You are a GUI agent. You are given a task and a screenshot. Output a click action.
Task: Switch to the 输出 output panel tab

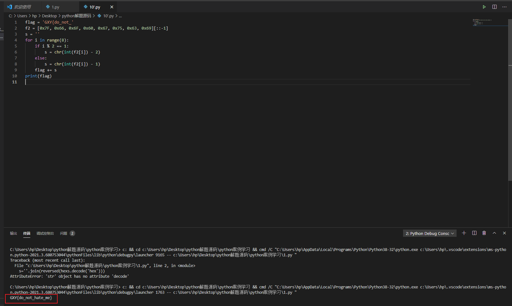[13, 233]
